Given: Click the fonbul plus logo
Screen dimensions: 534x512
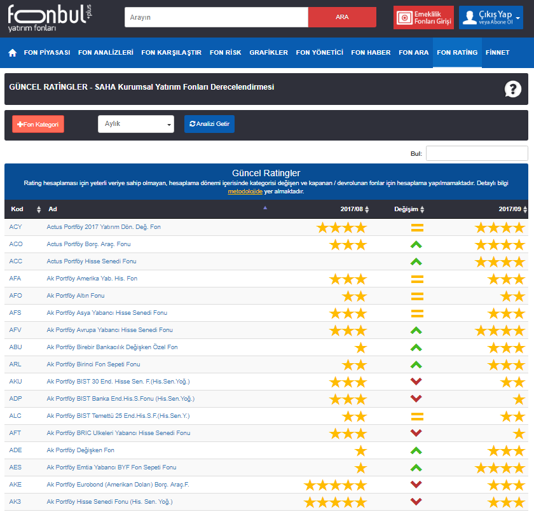Looking at the screenshot, I should 50,18.
